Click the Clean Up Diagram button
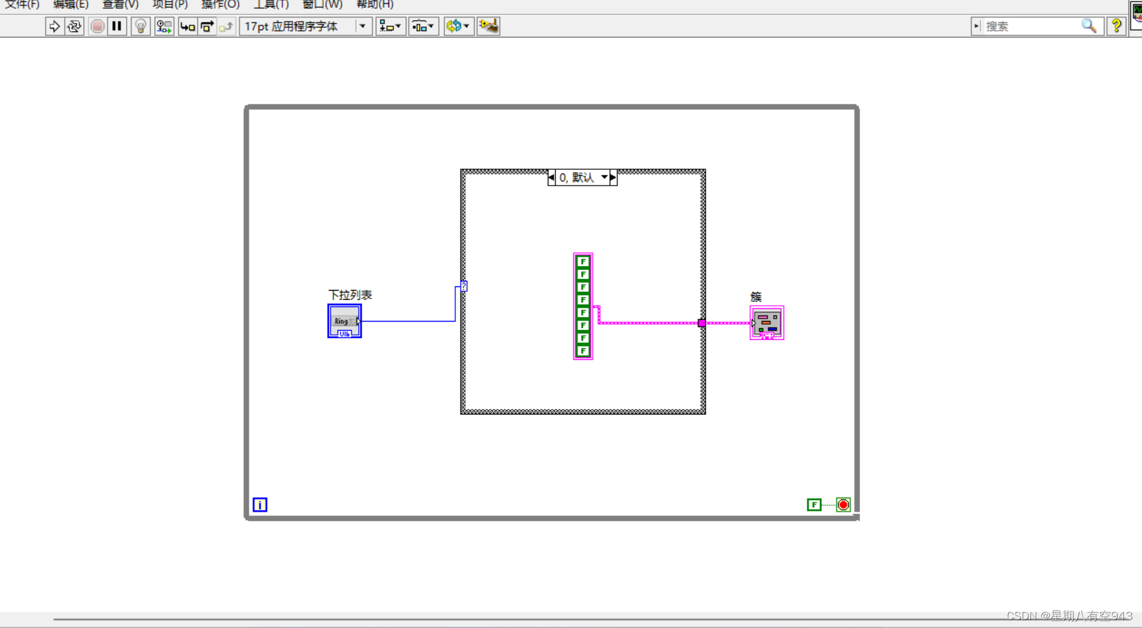This screenshot has width=1142, height=628. point(488,26)
